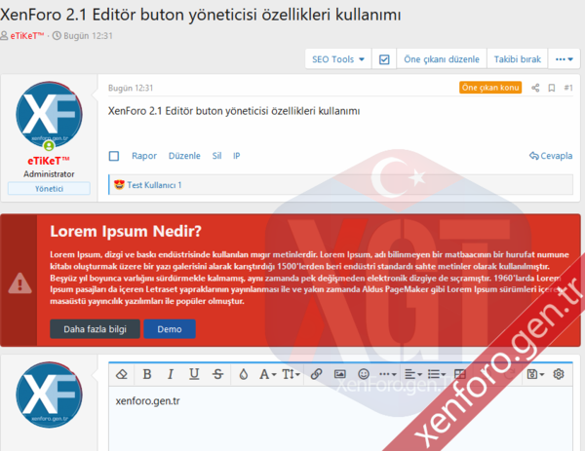
Task: Tick the post selection checkbox
Action: click(x=114, y=156)
